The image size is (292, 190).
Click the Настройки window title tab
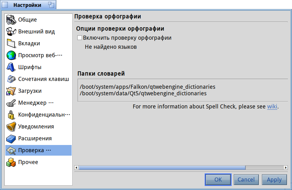click(28, 5)
